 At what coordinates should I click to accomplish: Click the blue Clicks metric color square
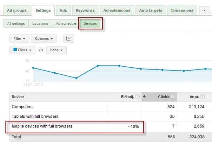[x=15, y=50]
